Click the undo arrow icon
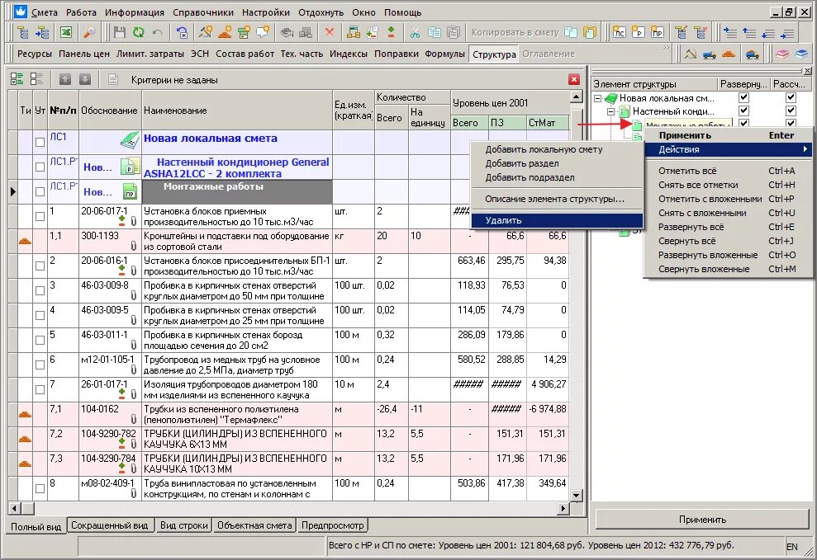The height and width of the screenshot is (560, 817). coord(157,33)
